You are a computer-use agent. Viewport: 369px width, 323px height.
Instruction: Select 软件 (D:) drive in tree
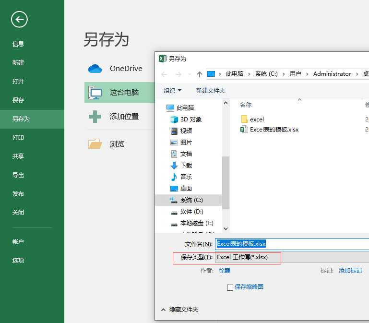(x=189, y=212)
